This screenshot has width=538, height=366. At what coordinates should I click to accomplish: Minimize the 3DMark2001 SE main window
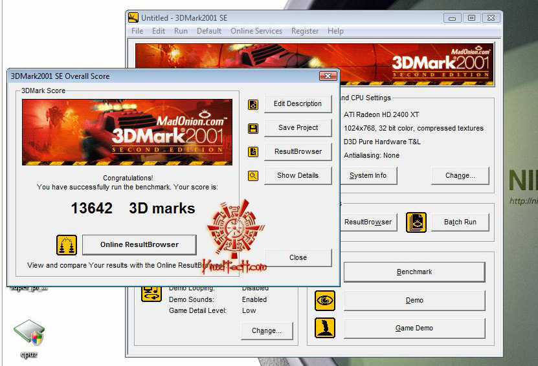[x=453, y=18]
